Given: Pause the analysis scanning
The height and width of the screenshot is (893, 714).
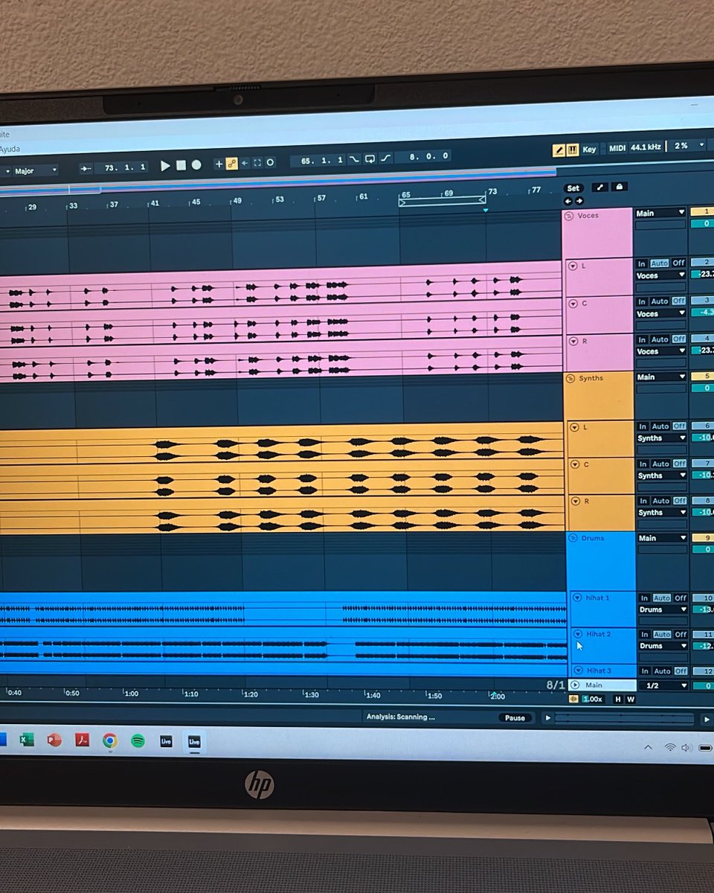Looking at the screenshot, I should pos(515,718).
